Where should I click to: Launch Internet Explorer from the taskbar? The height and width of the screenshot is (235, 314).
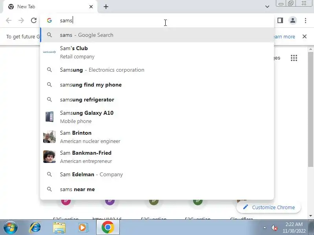(x=35, y=228)
